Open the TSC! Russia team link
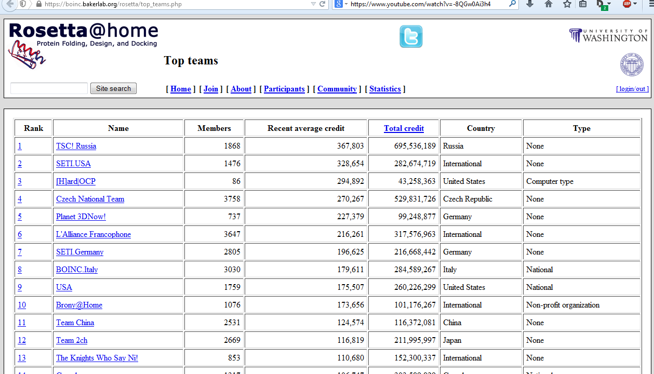Viewport: 654px width, 374px height. 76,146
